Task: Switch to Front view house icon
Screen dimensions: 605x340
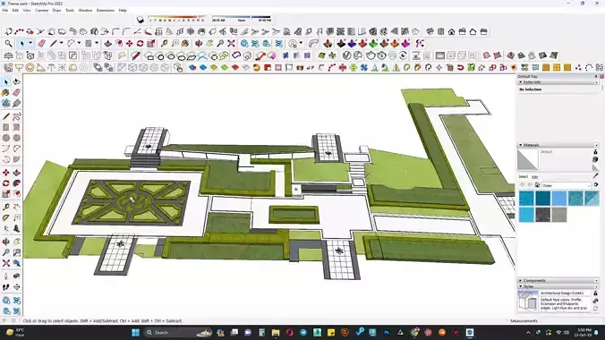Action: click(451, 31)
